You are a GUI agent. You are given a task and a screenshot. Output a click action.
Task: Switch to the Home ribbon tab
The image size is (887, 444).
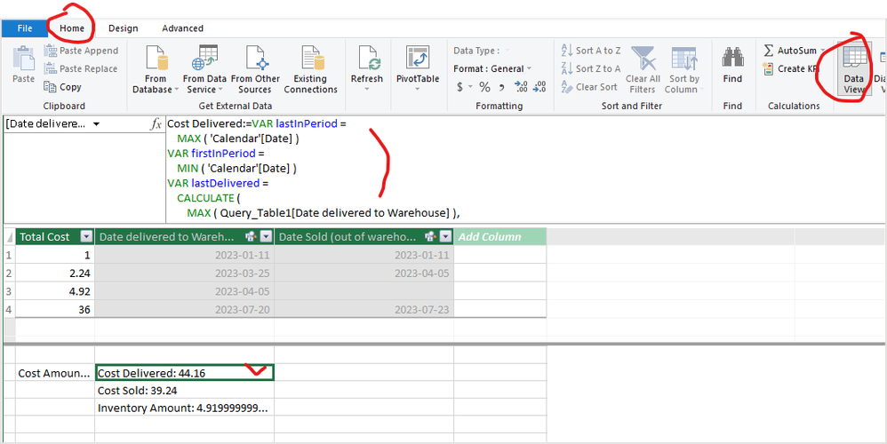coord(72,28)
